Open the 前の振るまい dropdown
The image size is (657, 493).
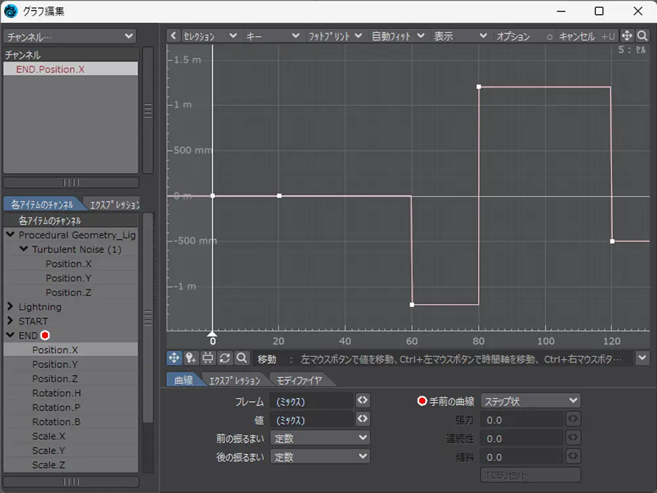coord(320,438)
